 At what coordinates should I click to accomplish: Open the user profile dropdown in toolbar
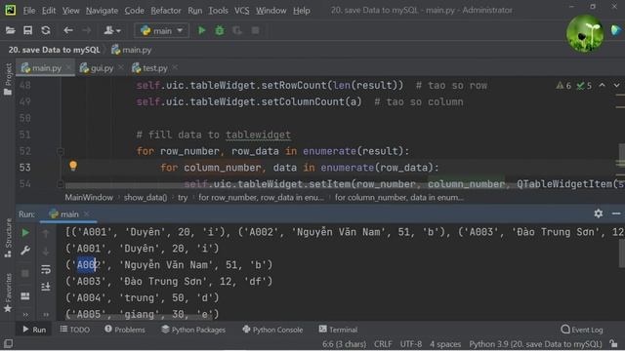[x=112, y=30]
